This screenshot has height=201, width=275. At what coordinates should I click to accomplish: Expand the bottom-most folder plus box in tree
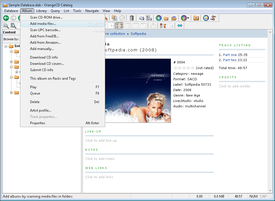(x=11, y=93)
